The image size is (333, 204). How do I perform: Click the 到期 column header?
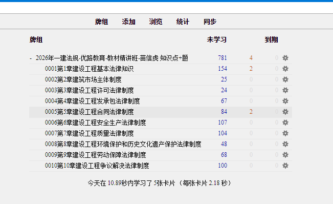(x=271, y=39)
